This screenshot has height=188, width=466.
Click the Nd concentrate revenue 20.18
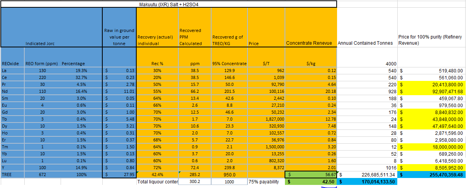(x=311, y=92)
